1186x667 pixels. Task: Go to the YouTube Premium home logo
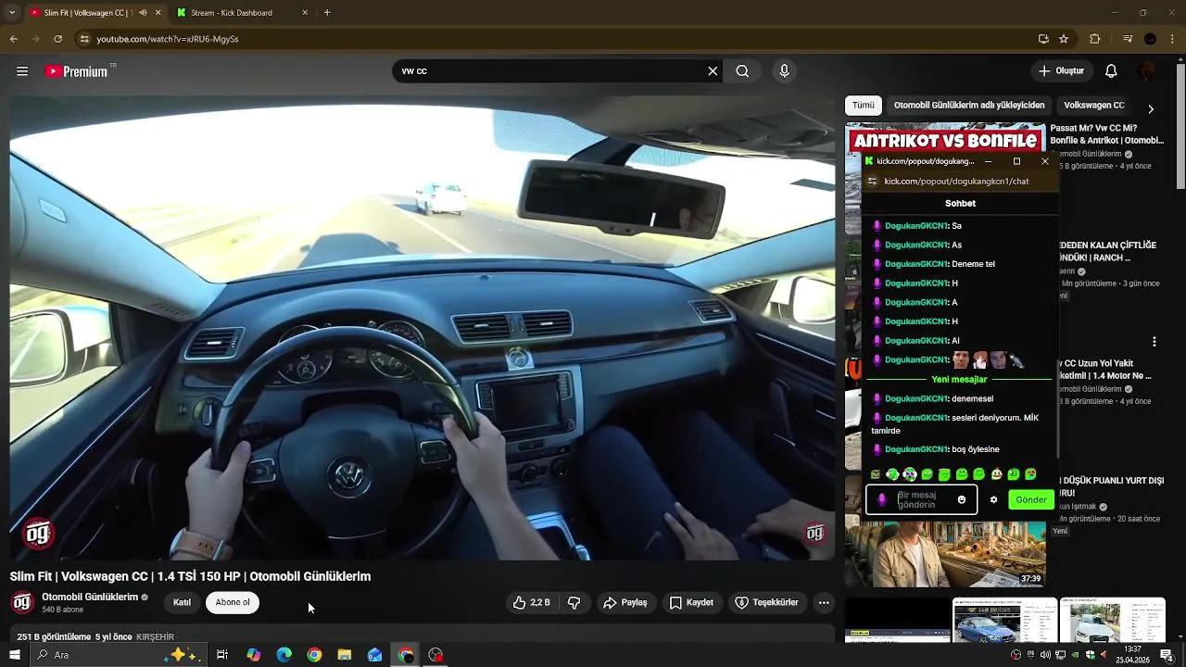click(x=78, y=71)
